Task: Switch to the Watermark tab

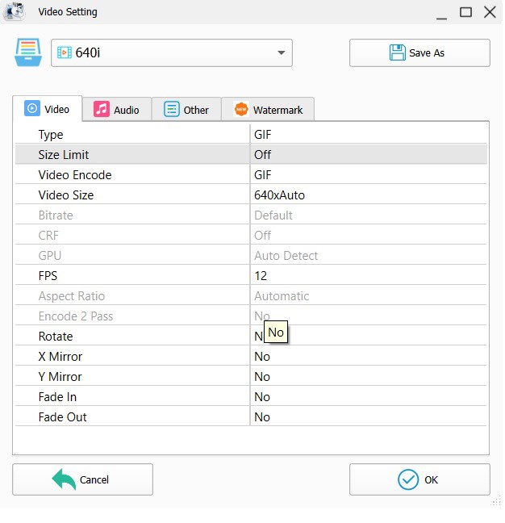Action: 268,110
